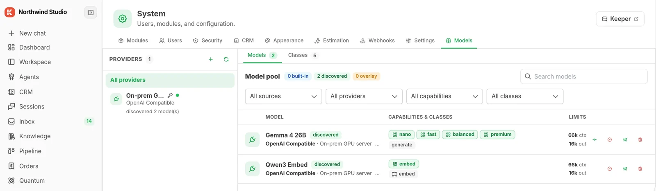The height and width of the screenshot is (191, 656).
Task: Switch to the Modules tab
Action: (x=133, y=40)
